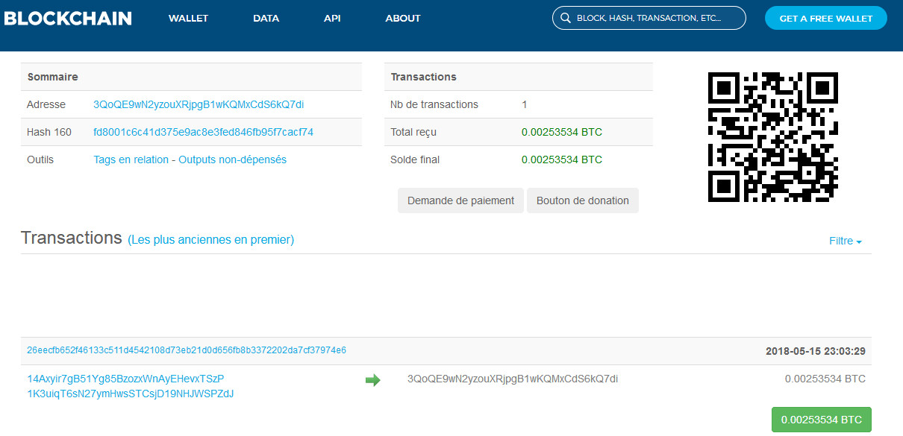The height and width of the screenshot is (436, 903).
Task: Click the Nb de transactions label
Action: [434, 104]
